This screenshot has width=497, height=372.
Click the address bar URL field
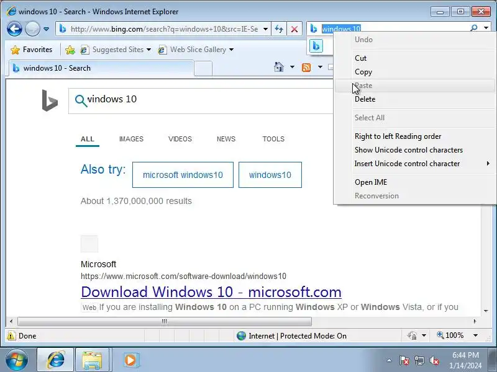164,29
